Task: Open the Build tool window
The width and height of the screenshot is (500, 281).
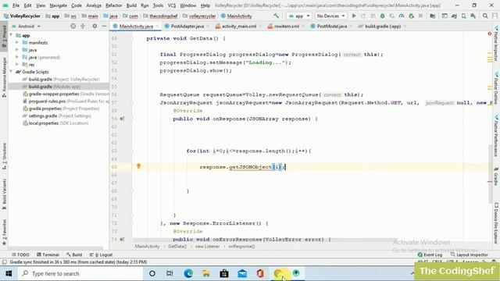Action: pos(74,254)
